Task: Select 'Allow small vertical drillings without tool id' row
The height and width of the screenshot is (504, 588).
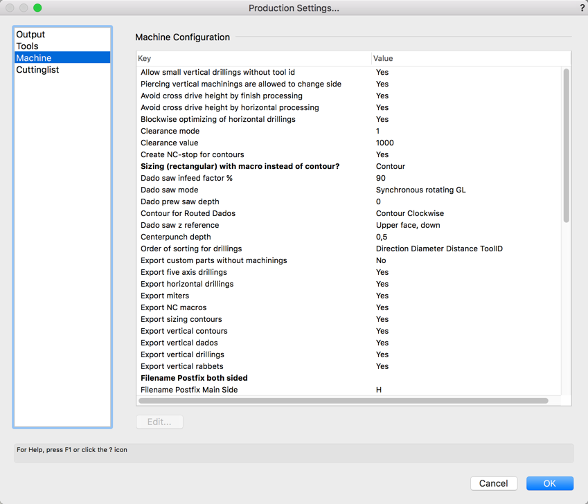Action: coord(349,72)
